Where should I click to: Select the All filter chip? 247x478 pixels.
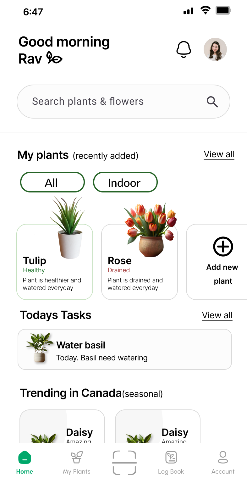tap(52, 182)
